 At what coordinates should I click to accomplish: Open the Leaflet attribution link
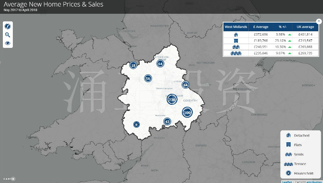tap(287, 182)
